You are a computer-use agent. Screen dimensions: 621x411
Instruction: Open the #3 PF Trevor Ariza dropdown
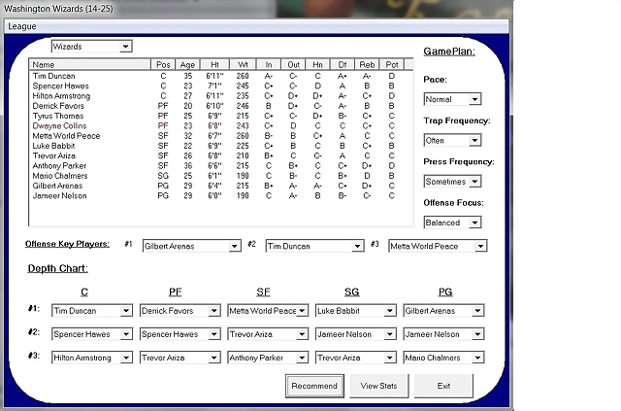coord(180,358)
